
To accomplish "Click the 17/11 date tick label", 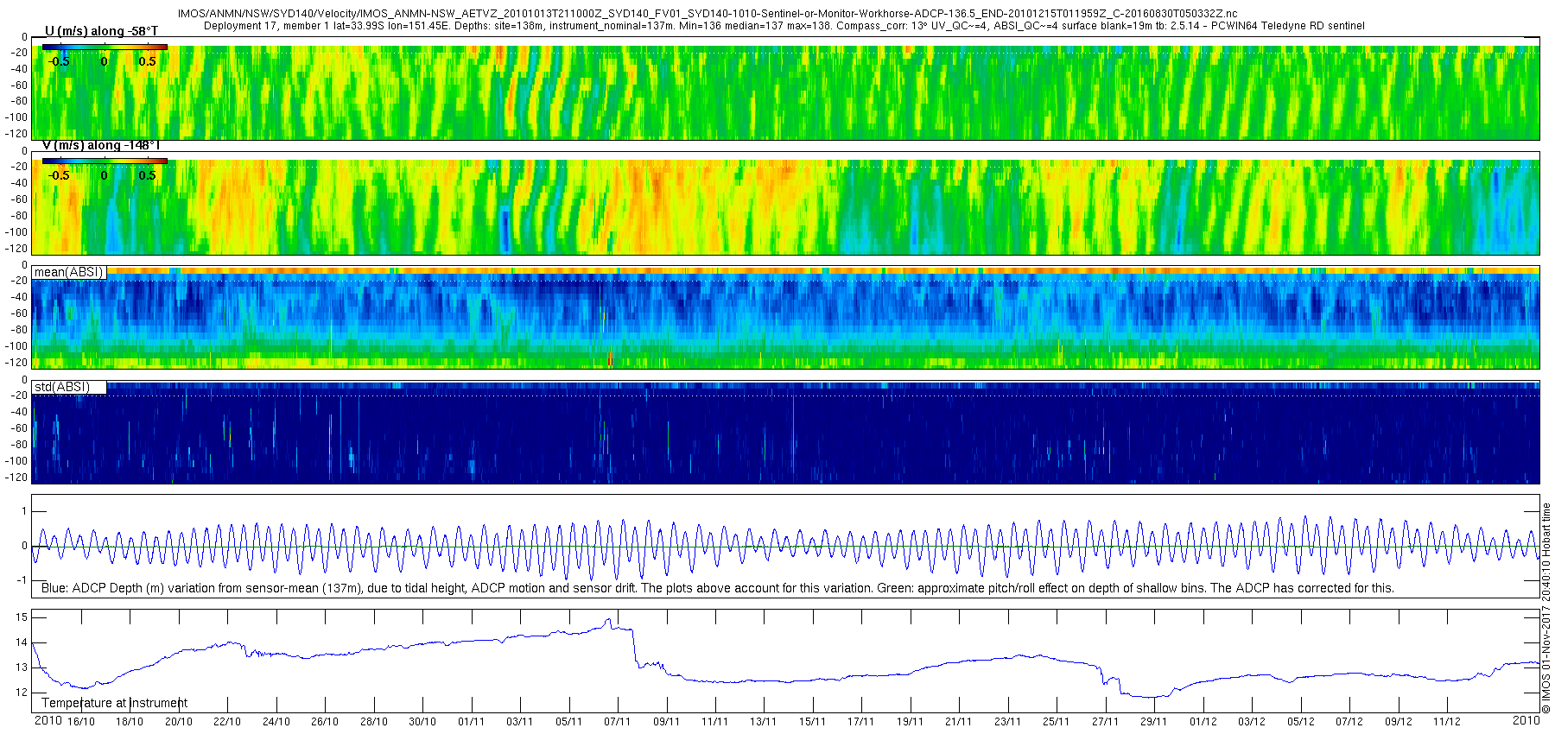I will (861, 721).
